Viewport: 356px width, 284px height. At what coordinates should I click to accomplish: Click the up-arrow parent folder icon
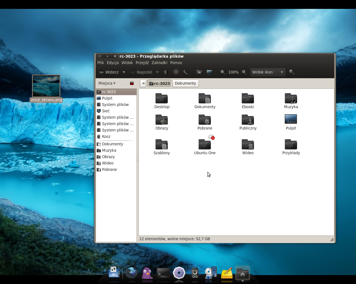coord(166,72)
